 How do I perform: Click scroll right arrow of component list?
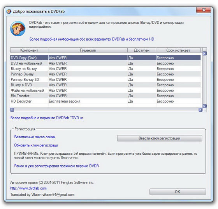point(200,110)
